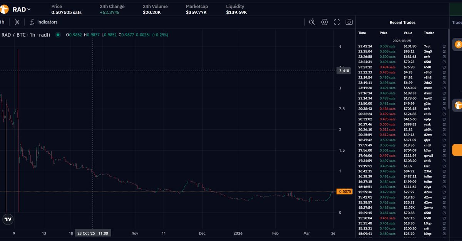Enter fullscreen mode using the brackets icon
The width and height of the screenshot is (462, 241).
pyautogui.click(x=337, y=22)
